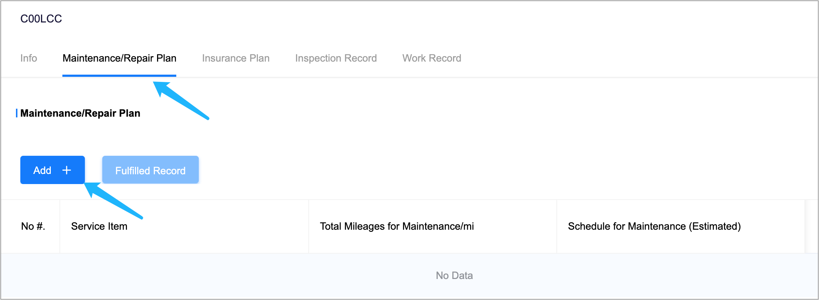Screen dimensions: 819x300
Task: Open the Work Record tab
Action: tap(432, 58)
